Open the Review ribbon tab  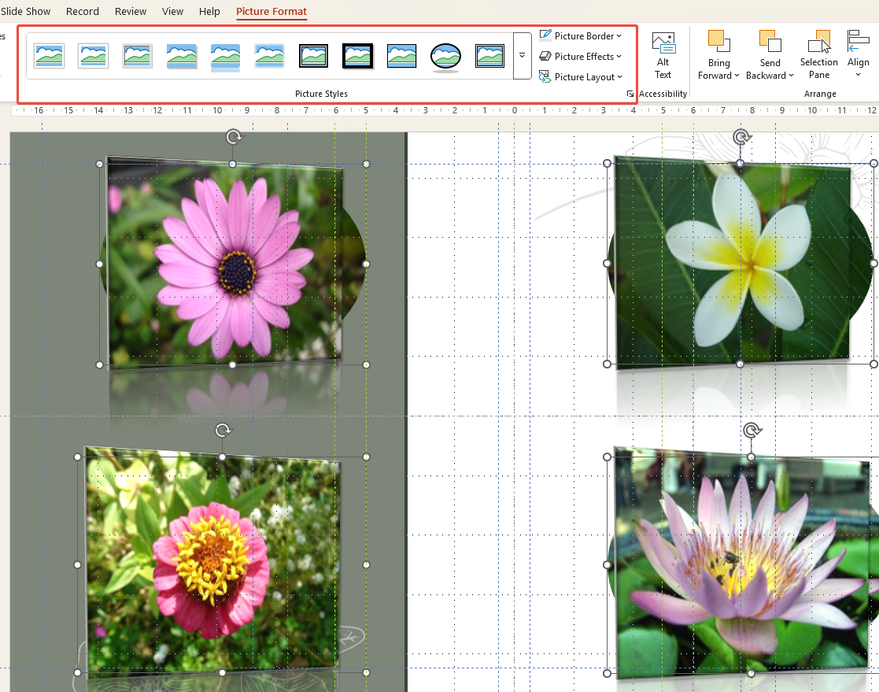[131, 11]
